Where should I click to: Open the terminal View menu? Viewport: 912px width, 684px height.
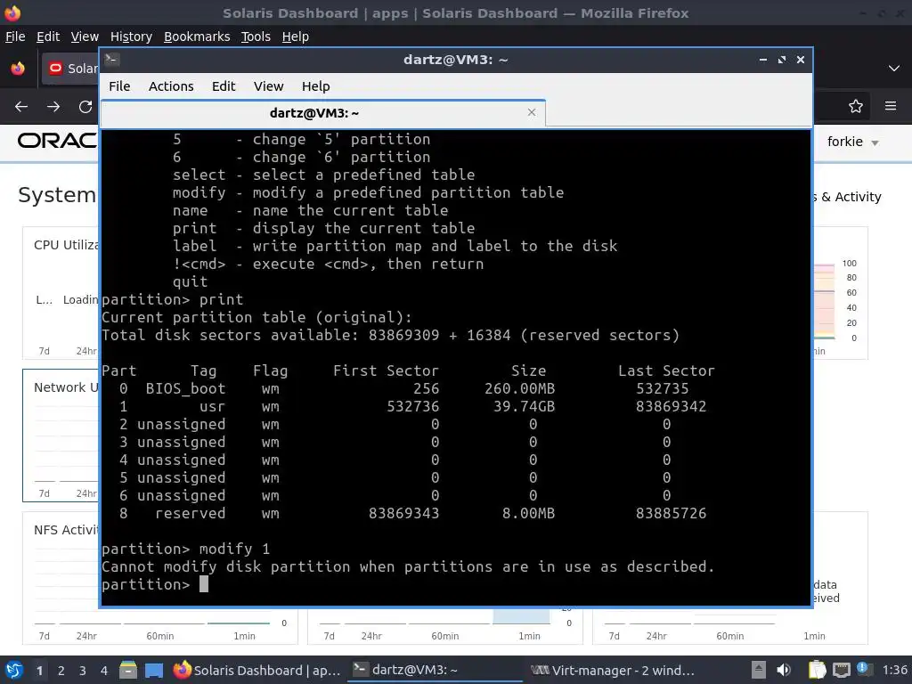click(x=268, y=86)
